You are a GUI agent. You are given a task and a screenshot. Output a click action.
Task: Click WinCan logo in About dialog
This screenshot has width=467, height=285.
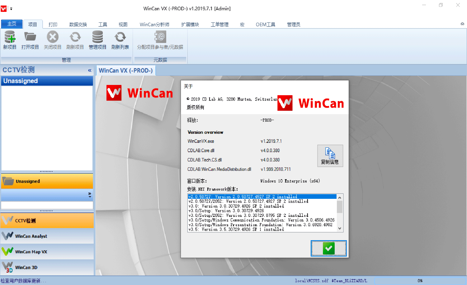[310, 103]
